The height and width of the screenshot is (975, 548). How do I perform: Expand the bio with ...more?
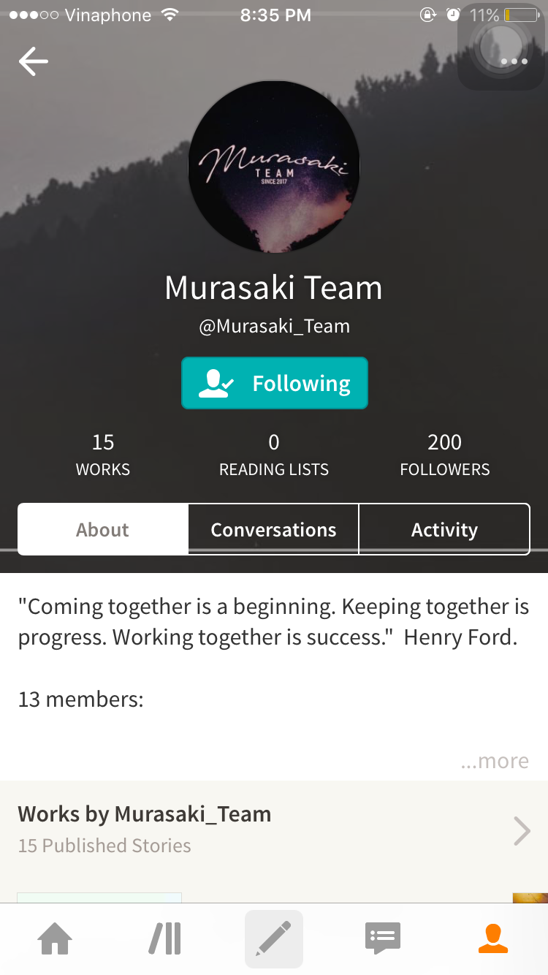click(x=495, y=761)
